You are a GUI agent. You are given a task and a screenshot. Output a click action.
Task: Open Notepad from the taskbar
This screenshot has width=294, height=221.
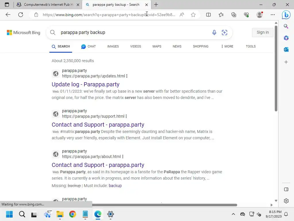point(85,214)
